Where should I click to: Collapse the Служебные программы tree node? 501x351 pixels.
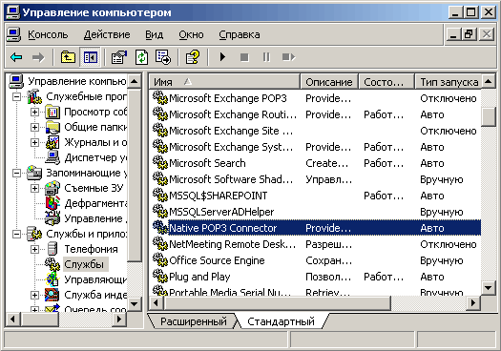(16, 96)
